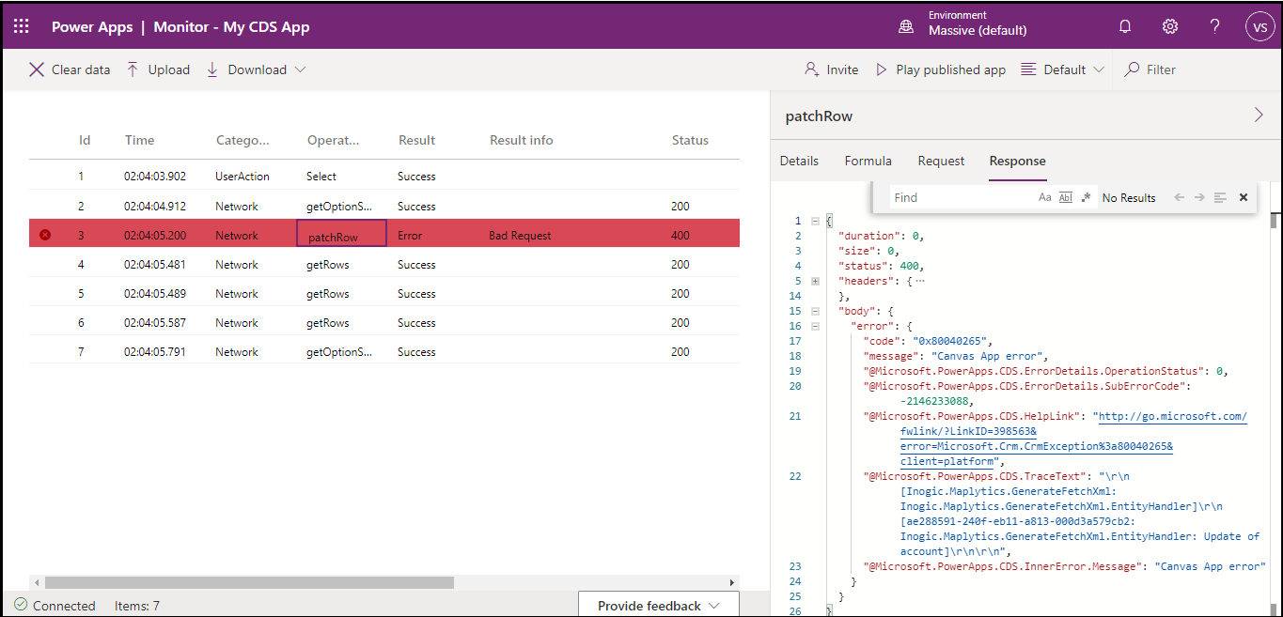This screenshot has height=617, width=1283.
Task: Select the getRows row at 02:04:05.587
Action: point(384,322)
